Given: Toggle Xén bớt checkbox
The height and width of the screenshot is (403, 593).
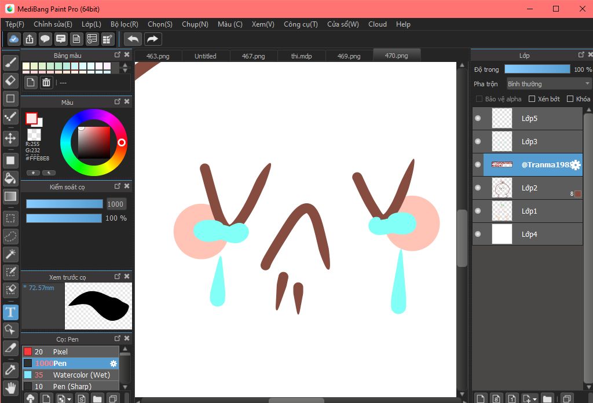Looking at the screenshot, I should [x=532, y=98].
